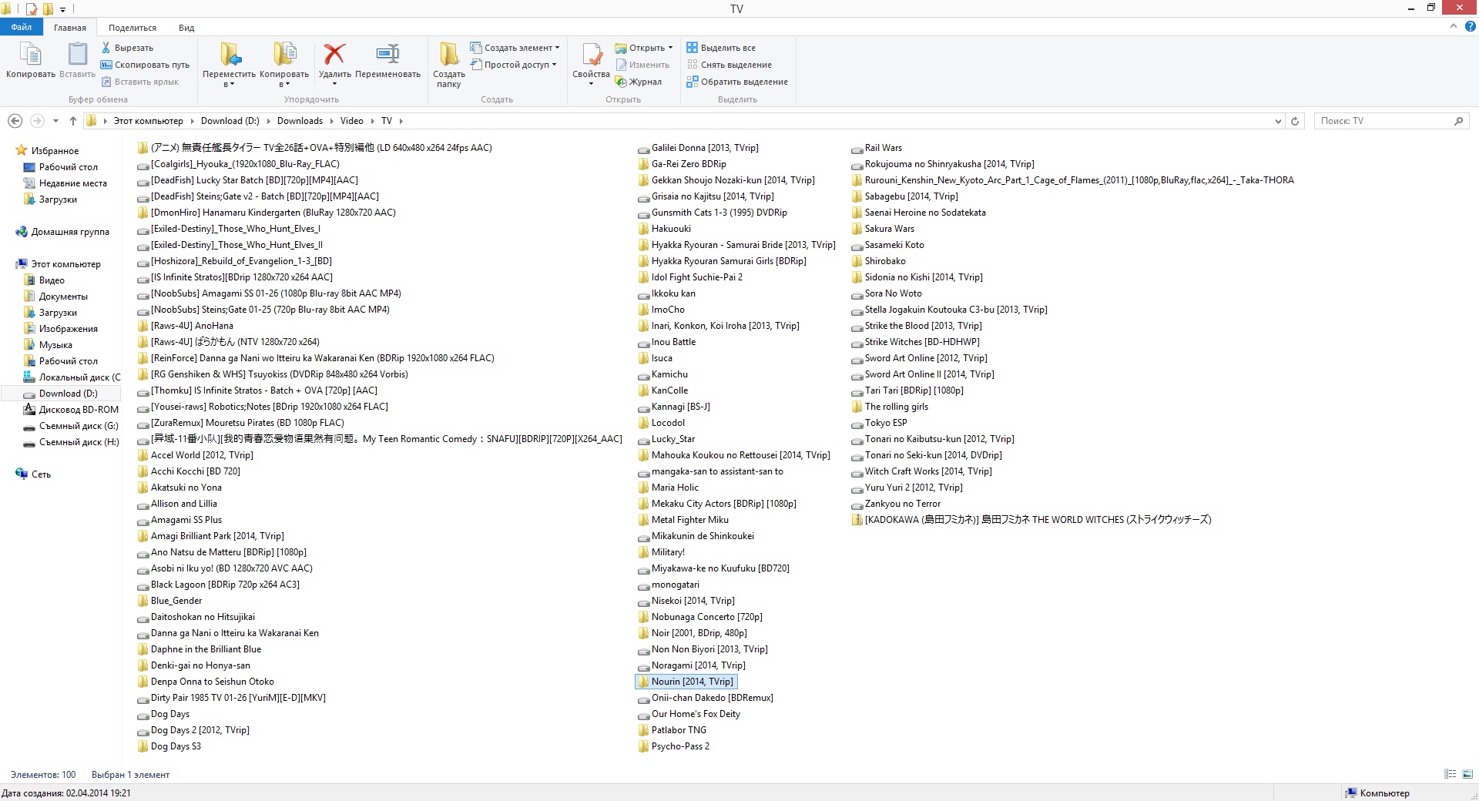Image resolution: width=1479 pixels, height=801 pixels.
Task: Select Recent places (Недавние места)
Action: (65, 183)
